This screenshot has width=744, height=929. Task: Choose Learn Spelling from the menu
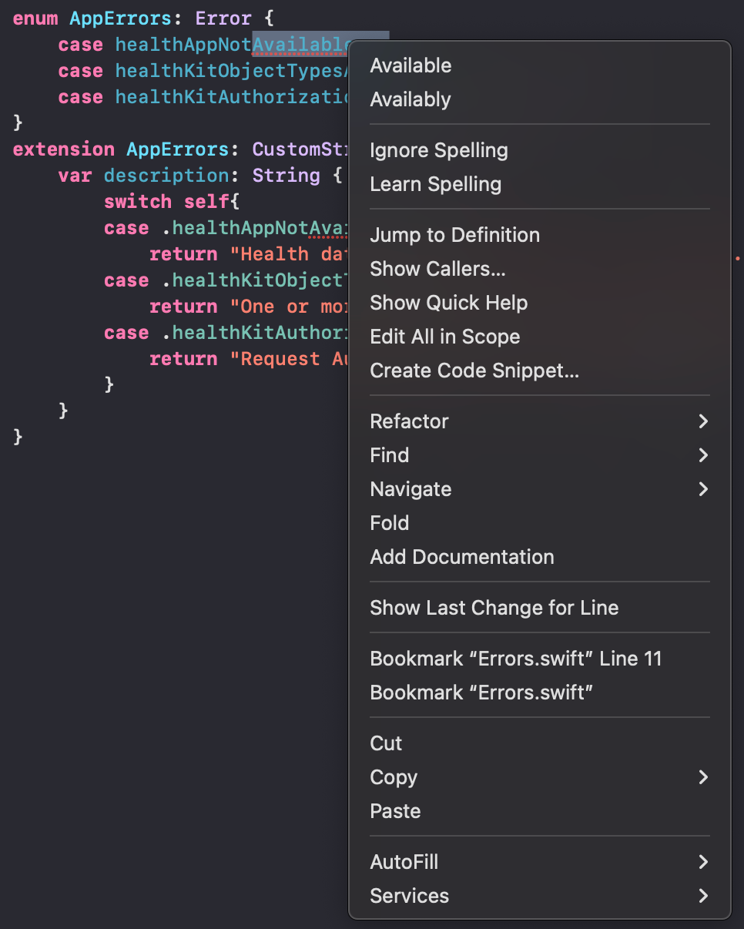435,184
